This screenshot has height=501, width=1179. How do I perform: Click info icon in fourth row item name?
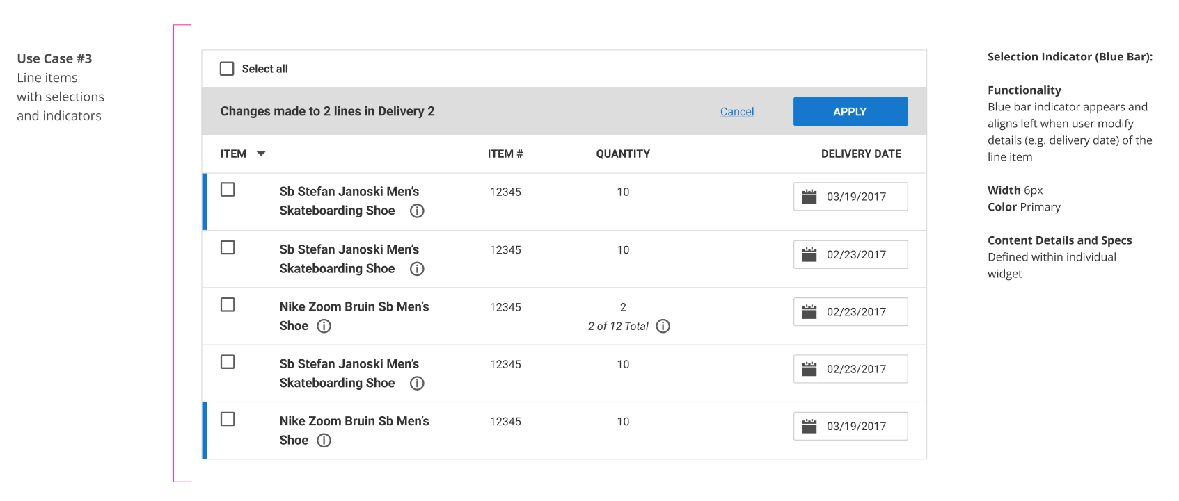417,383
